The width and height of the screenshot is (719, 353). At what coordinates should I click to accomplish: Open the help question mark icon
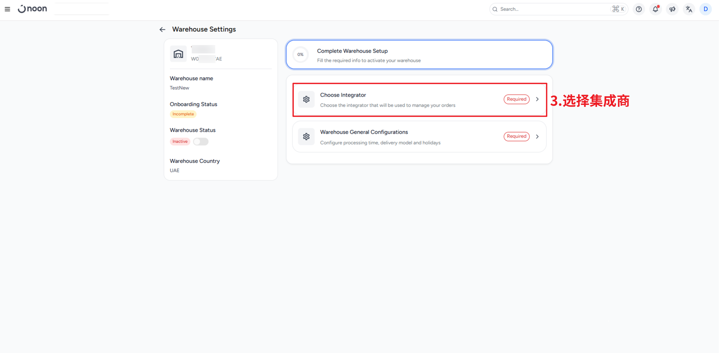[x=639, y=9]
